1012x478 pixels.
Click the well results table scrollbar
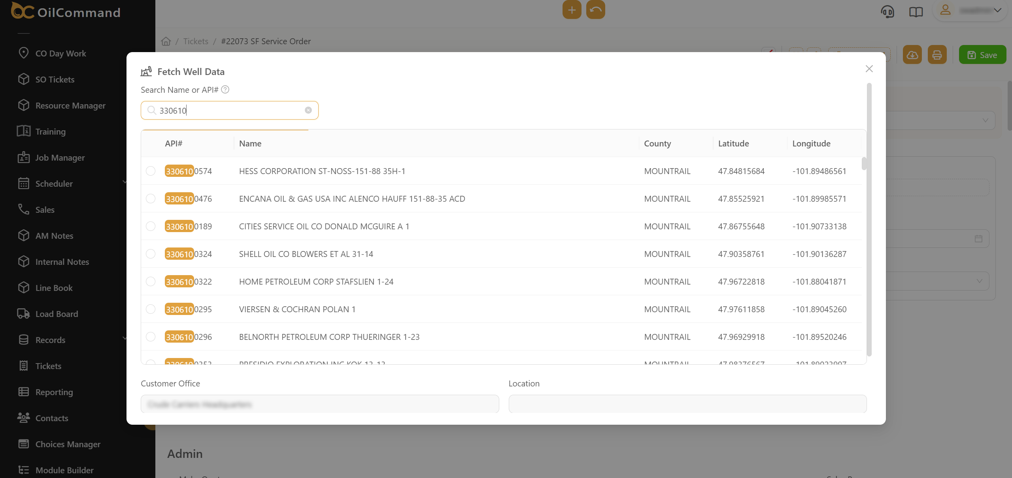864,164
